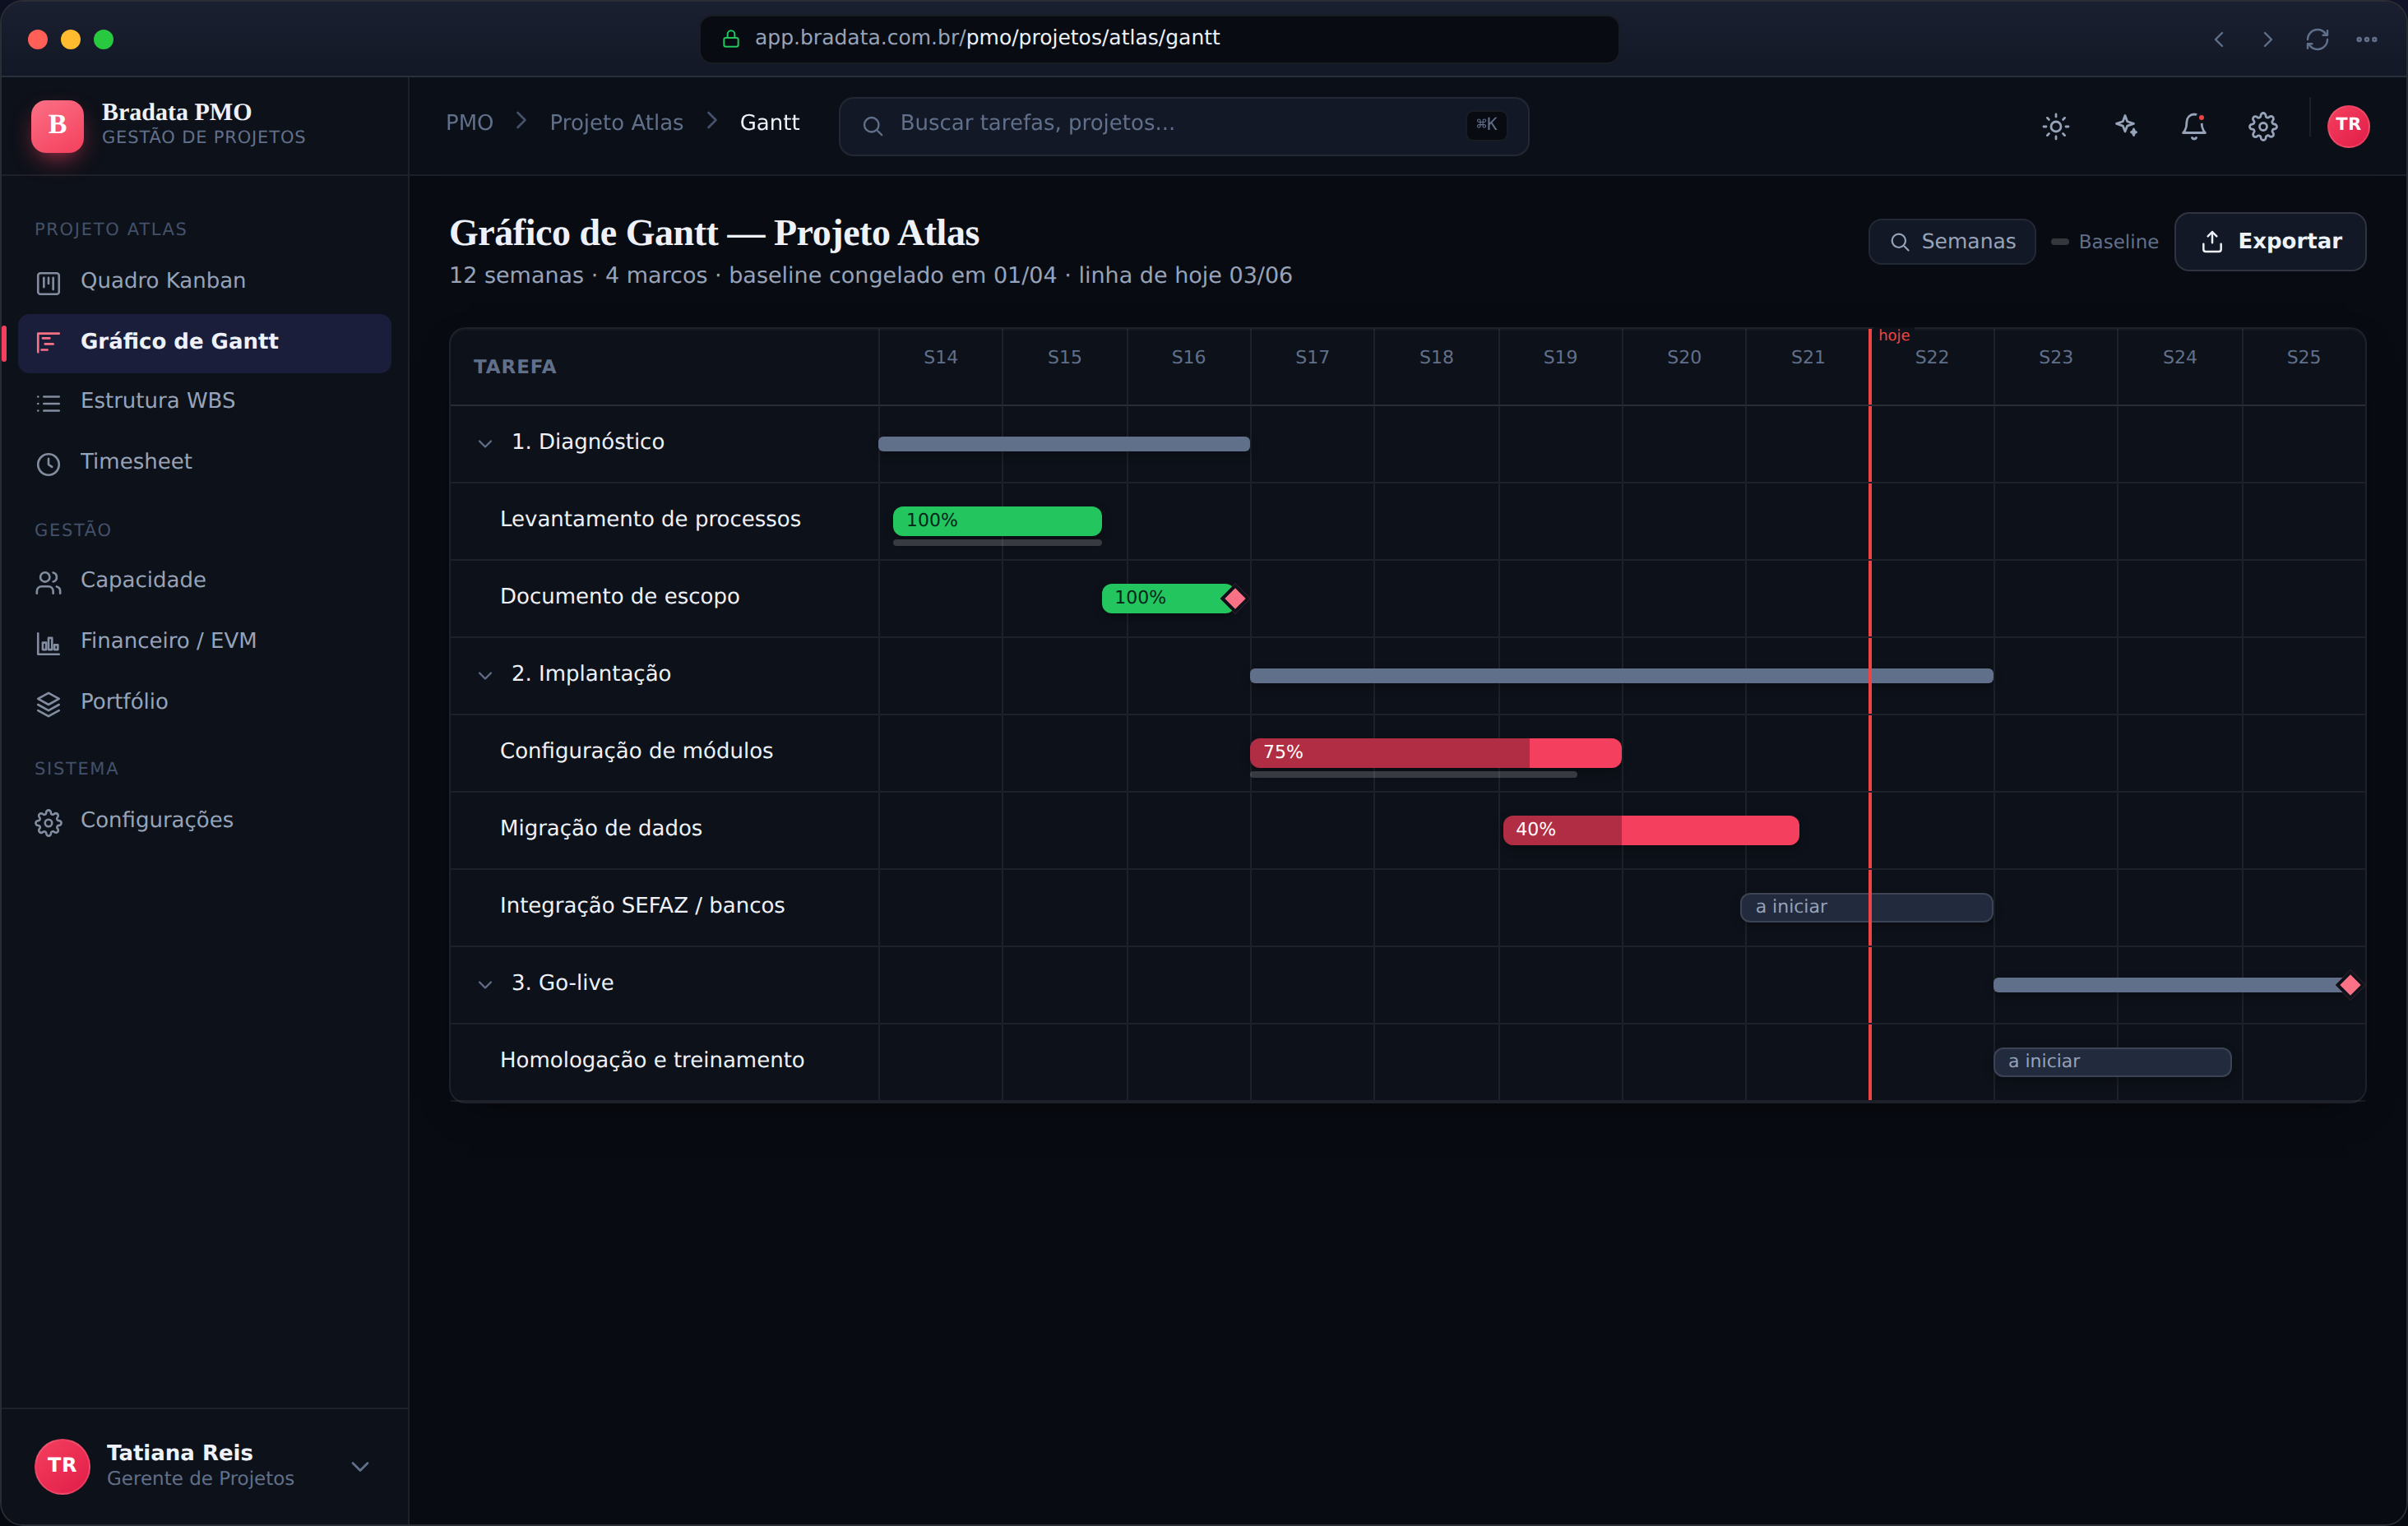Collapse the 1. Diagnóstico group
Screen dimensions: 2408x1526
point(485,443)
